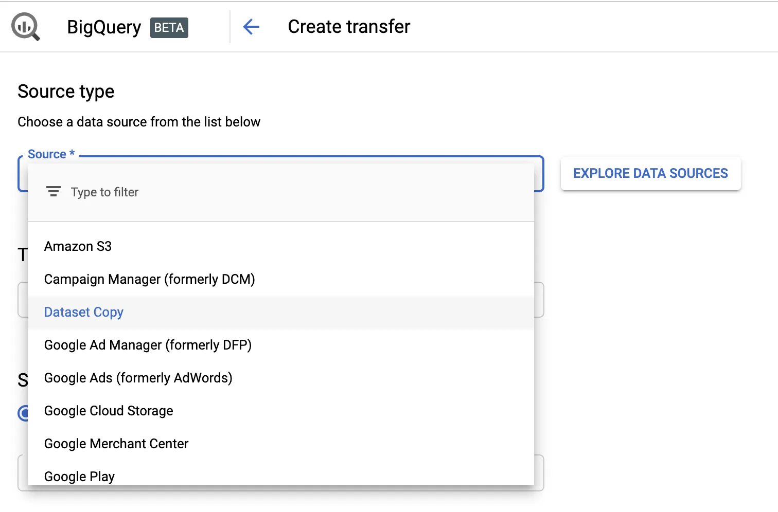Click the Source type section heading

pyautogui.click(x=66, y=92)
